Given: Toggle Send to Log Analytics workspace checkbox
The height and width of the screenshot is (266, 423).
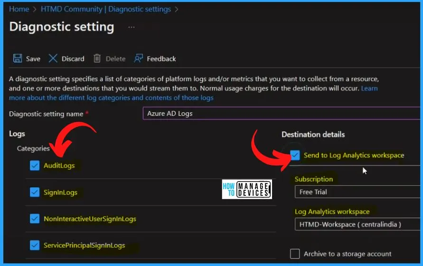Looking at the screenshot, I should click(x=295, y=155).
